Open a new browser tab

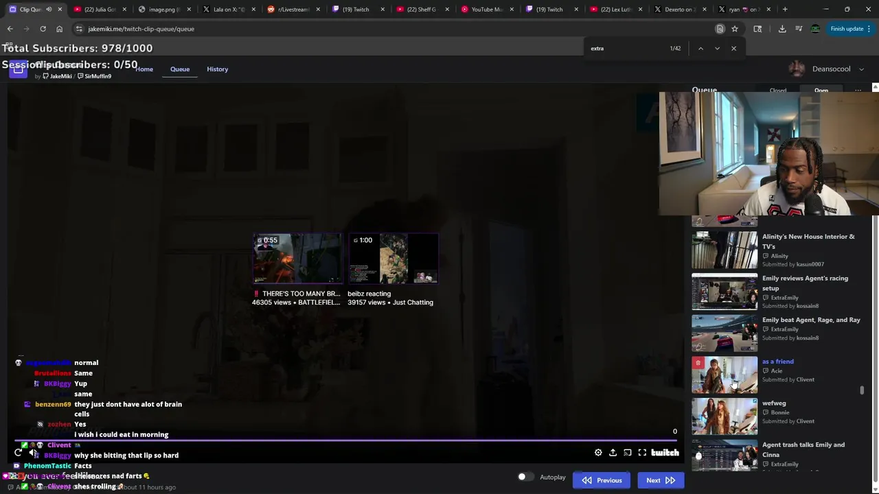tap(785, 9)
